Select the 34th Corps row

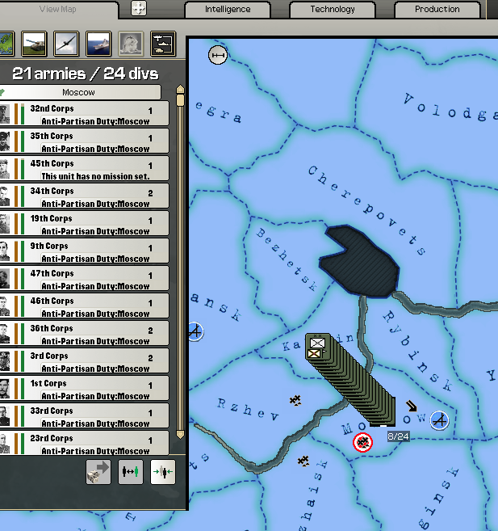tap(84, 196)
